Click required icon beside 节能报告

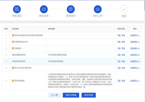click(x=13, y=48)
